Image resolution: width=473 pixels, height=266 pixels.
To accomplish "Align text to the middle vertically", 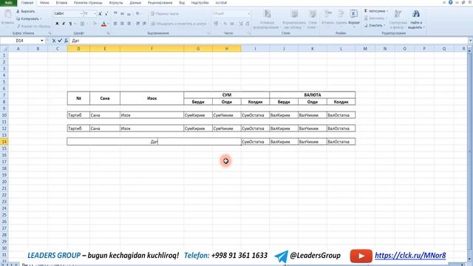I will (122, 13).
